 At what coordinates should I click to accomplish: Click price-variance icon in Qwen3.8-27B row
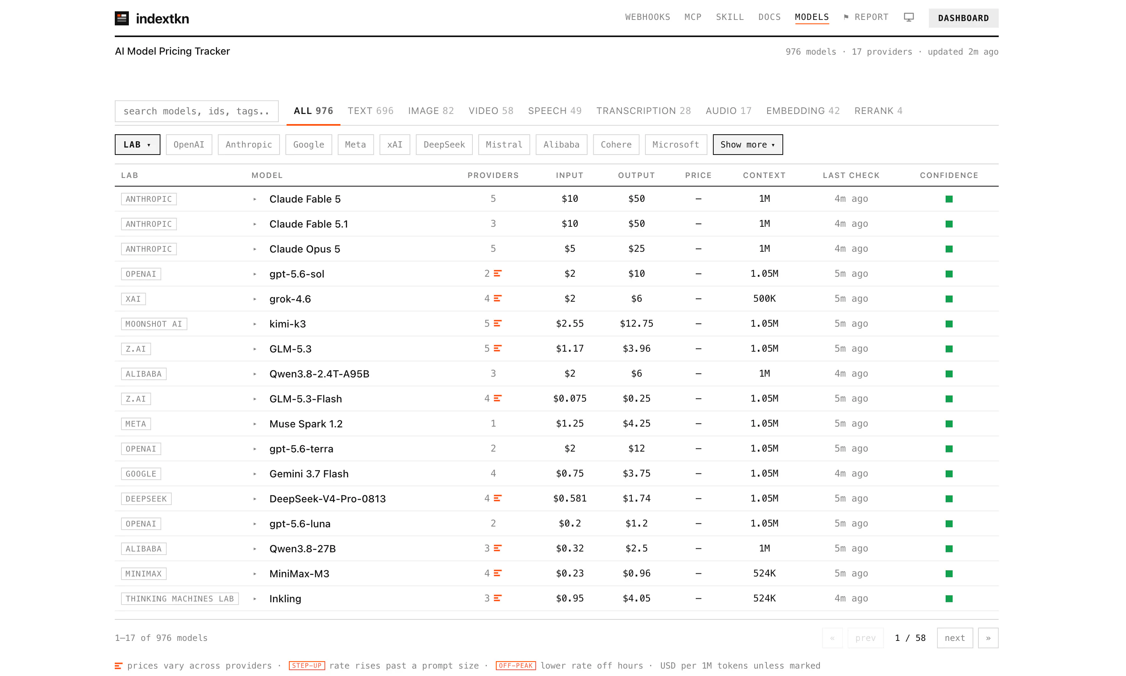498,548
